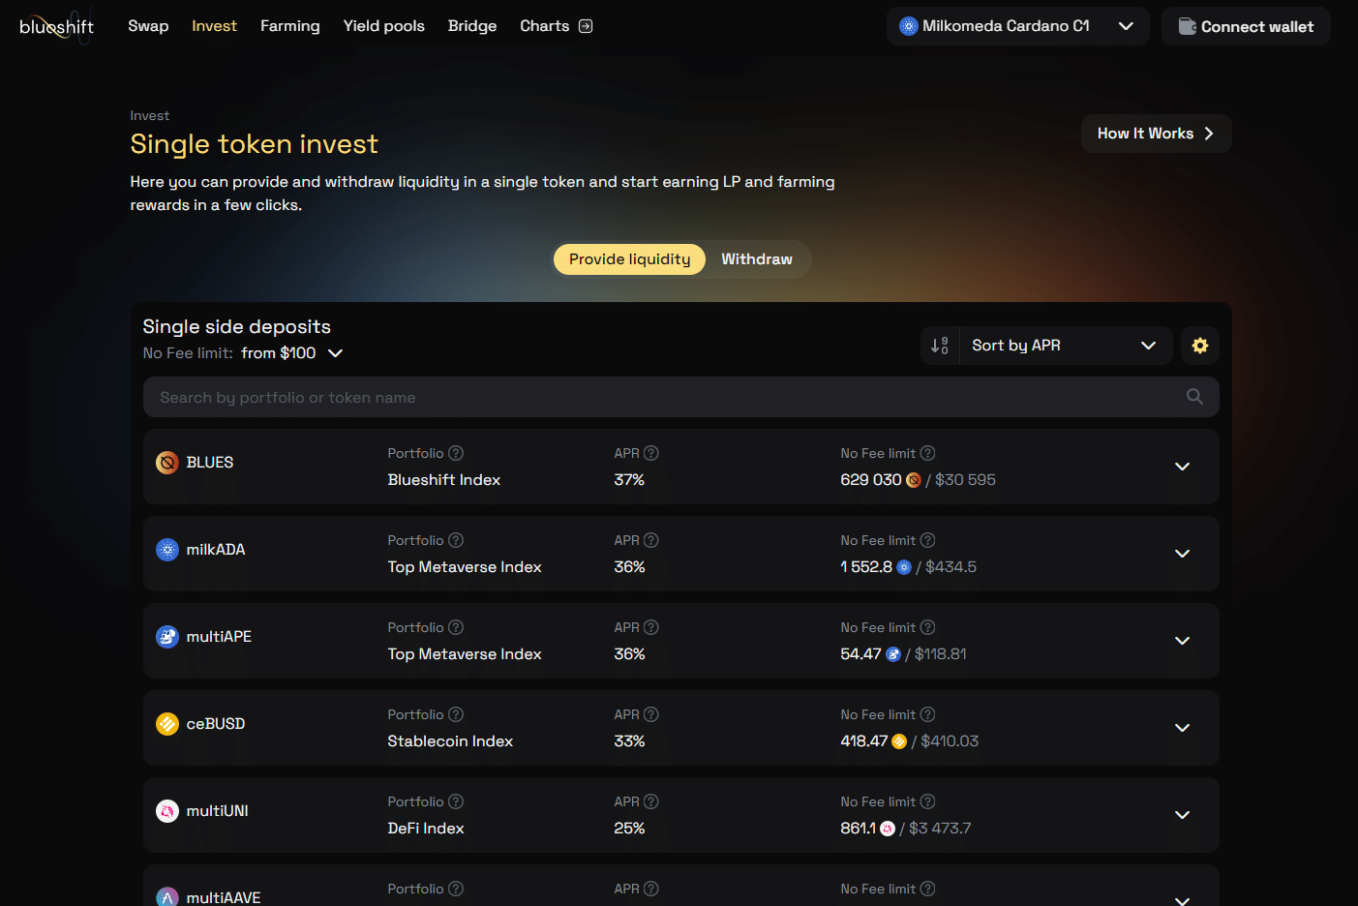The image size is (1358, 906).
Task: Open the Swap page
Action: tap(148, 26)
